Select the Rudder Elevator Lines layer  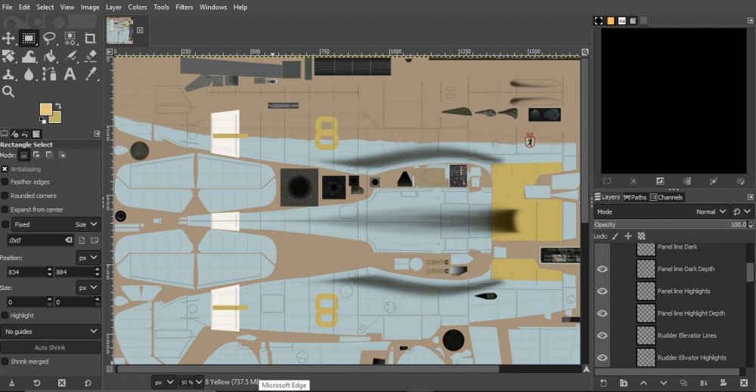tap(686, 335)
